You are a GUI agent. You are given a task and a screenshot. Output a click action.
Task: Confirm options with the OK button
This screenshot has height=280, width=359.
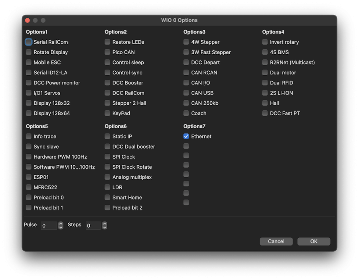pos(314,241)
